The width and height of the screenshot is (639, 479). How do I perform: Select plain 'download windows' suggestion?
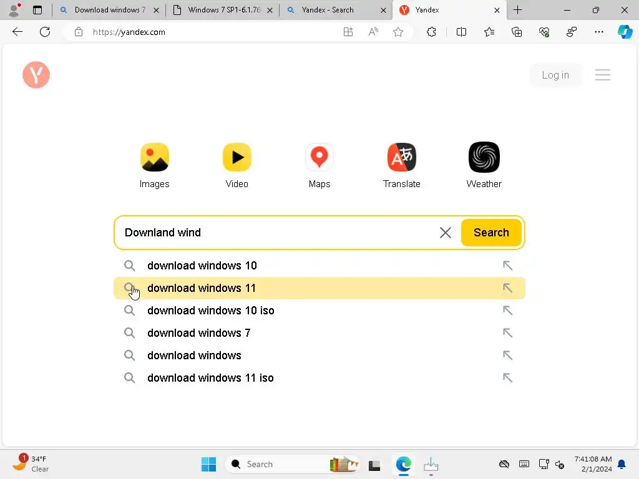319,355
